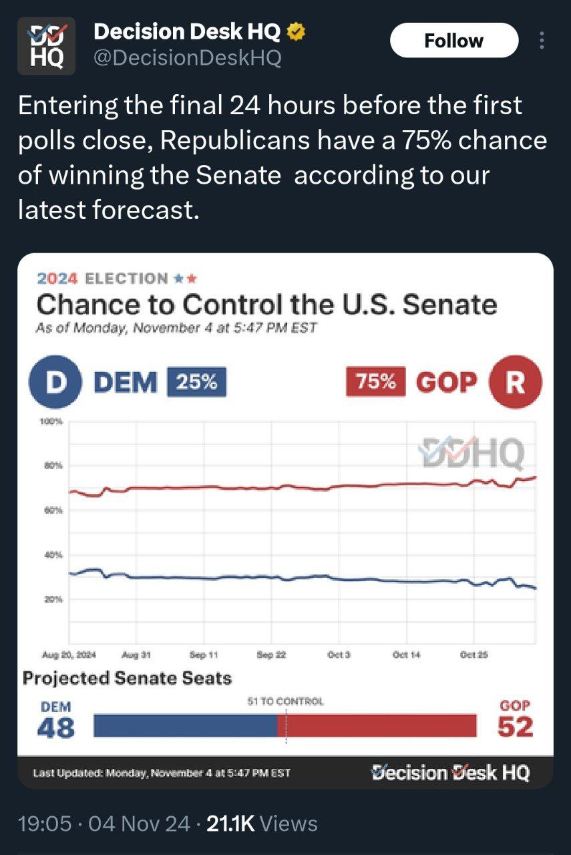Viewport: 571px width, 855px height.
Task: Click the 51 TO CONTROL marker
Action: [285, 701]
